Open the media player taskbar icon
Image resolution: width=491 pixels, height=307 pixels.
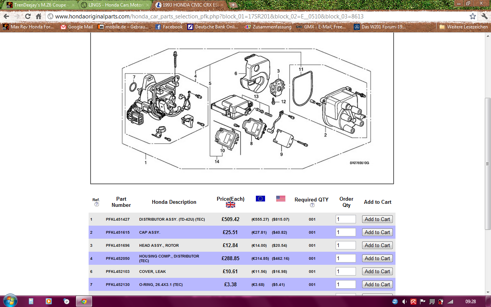point(49,301)
